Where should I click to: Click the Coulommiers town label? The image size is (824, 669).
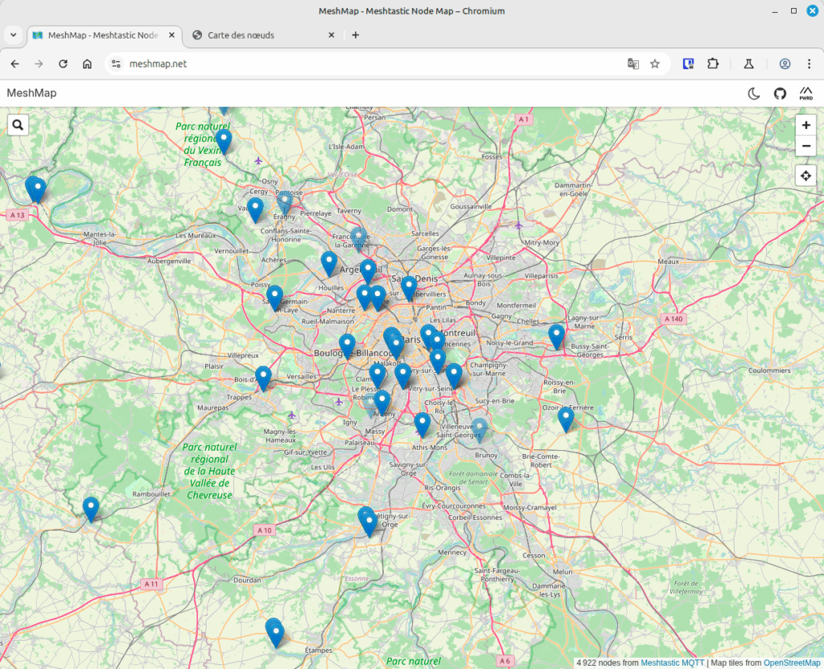tap(769, 370)
